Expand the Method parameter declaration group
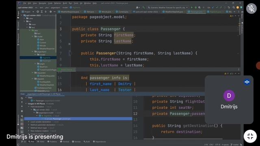Image resolution: width=260 pixels, height=146 pixels. (x=28, y=125)
